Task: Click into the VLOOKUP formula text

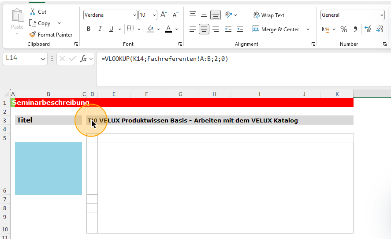Action: coord(164,59)
